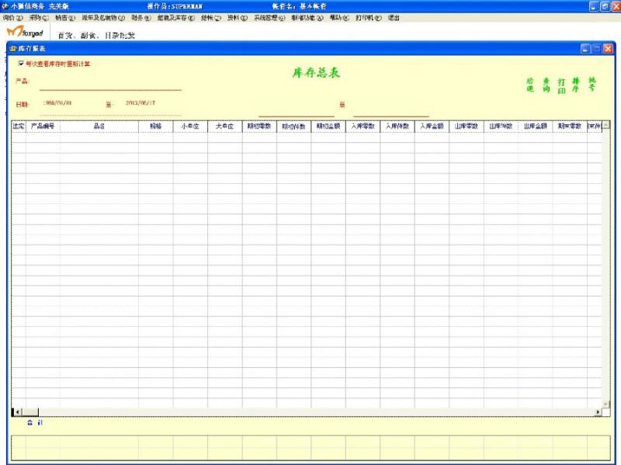
Task: Click the first small blue icon below the table
Action: pyautogui.click(x=30, y=423)
